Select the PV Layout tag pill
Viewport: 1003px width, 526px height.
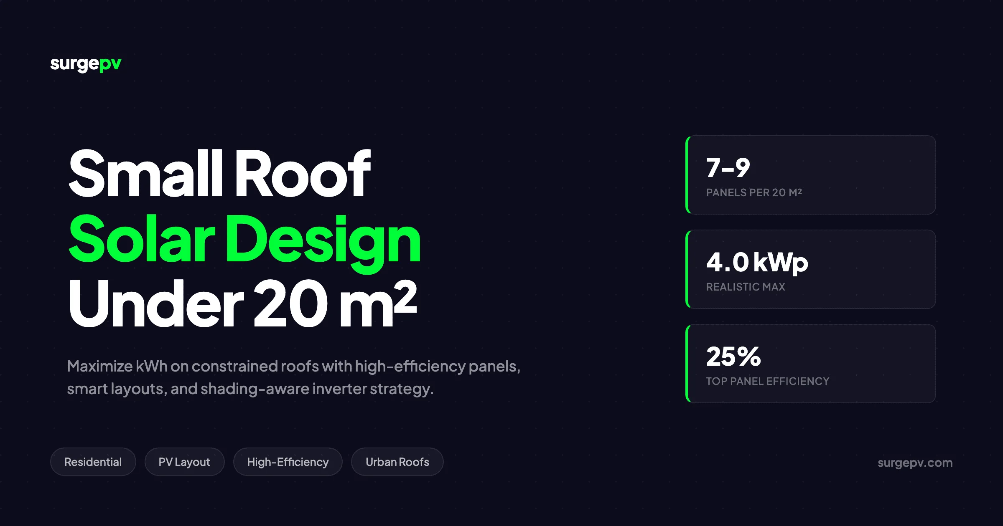(184, 462)
